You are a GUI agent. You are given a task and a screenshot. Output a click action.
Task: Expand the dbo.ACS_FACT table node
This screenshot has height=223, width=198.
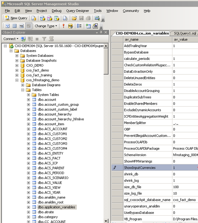(x=29, y=158)
